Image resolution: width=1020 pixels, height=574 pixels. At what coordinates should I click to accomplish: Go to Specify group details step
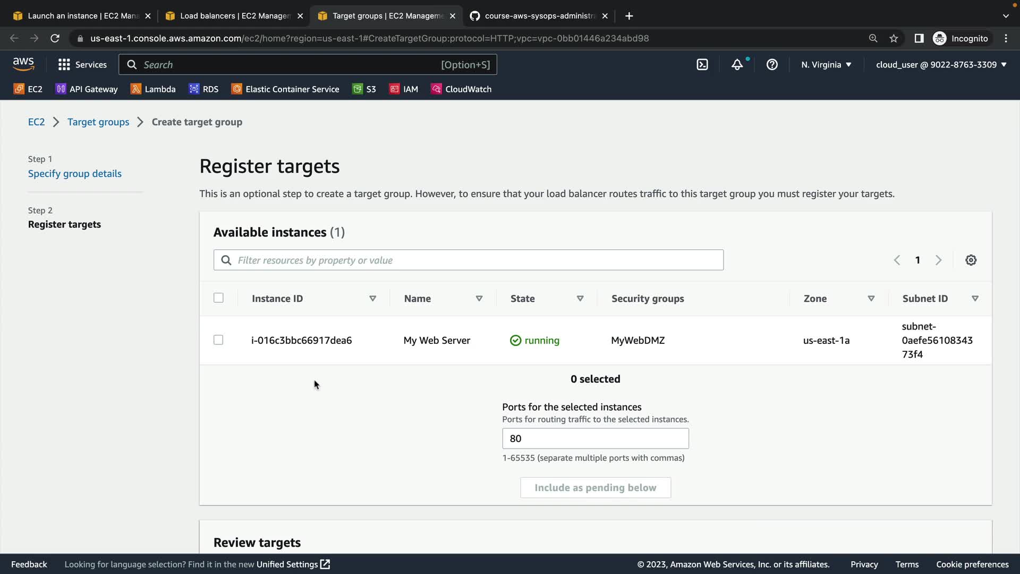coord(74,173)
